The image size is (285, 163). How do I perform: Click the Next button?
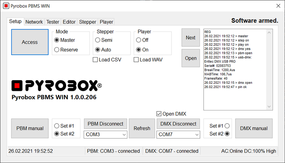click(191, 38)
